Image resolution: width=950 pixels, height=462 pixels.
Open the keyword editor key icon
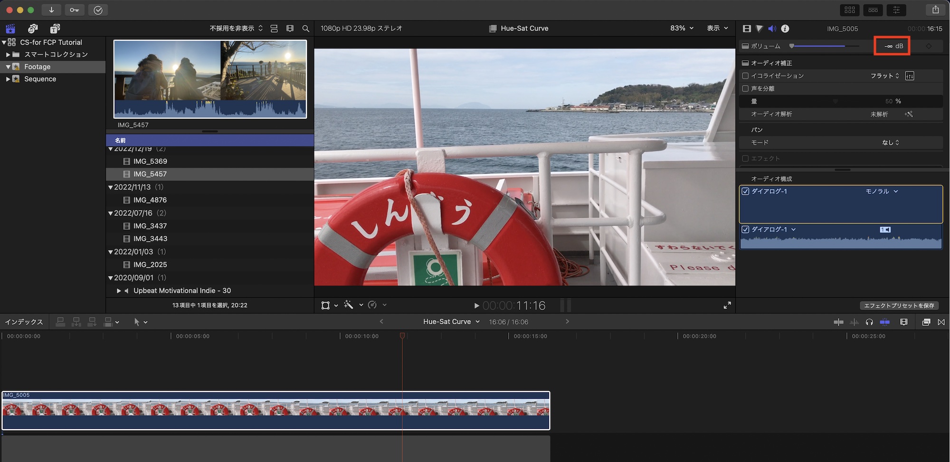coord(75,10)
